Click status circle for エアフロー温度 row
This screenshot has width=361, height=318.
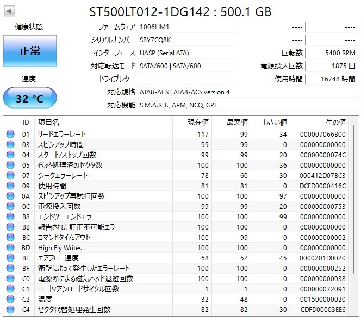(x=10, y=258)
